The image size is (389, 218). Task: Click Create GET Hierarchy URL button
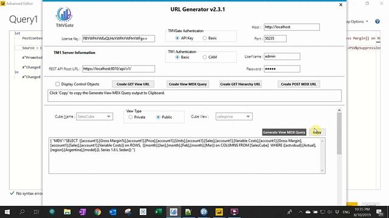240,84
